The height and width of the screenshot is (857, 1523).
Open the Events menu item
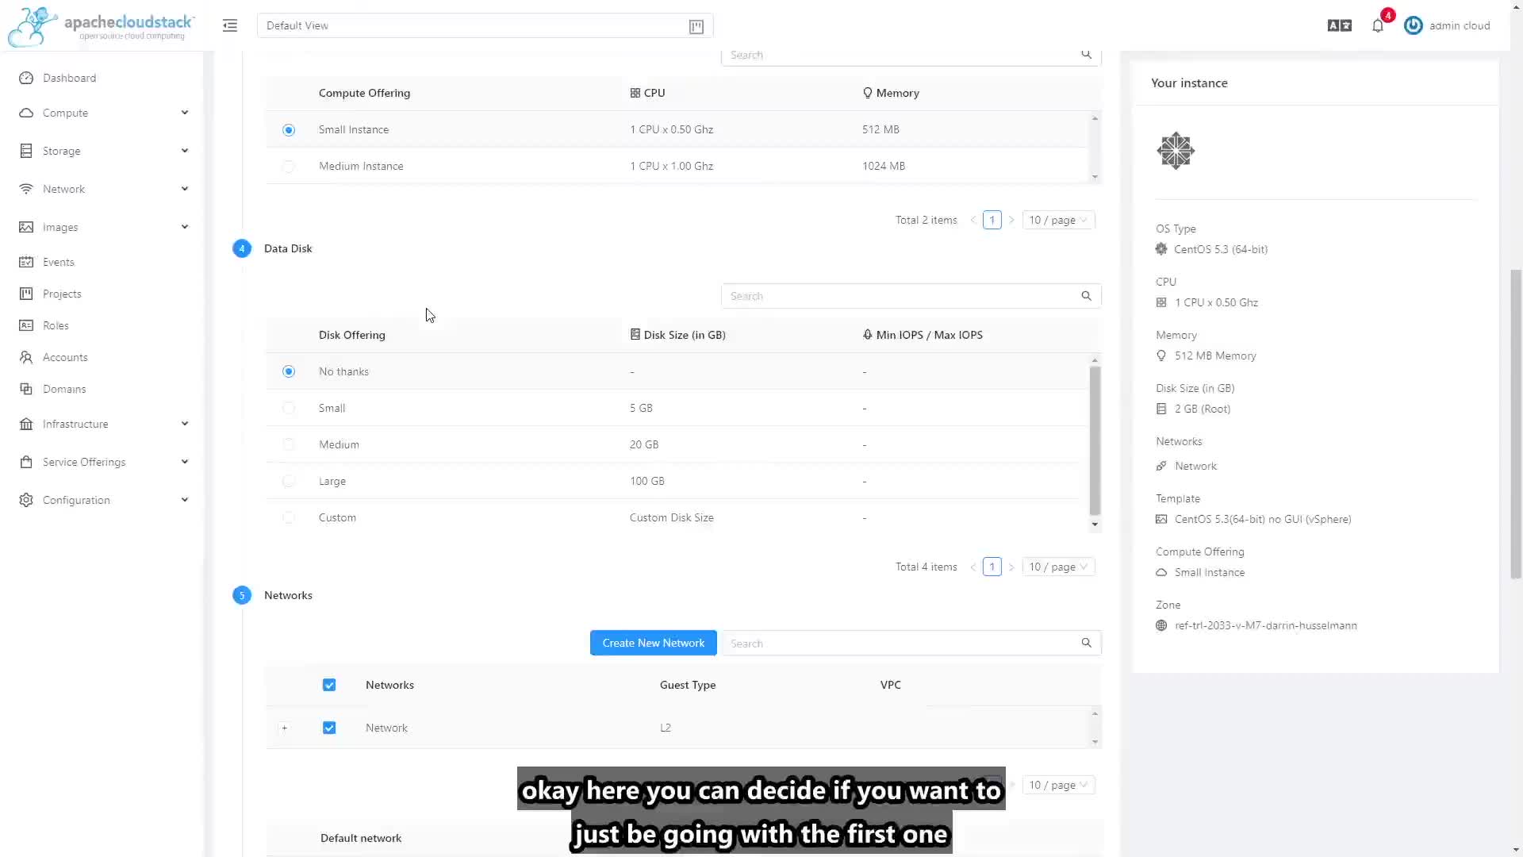click(x=102, y=262)
